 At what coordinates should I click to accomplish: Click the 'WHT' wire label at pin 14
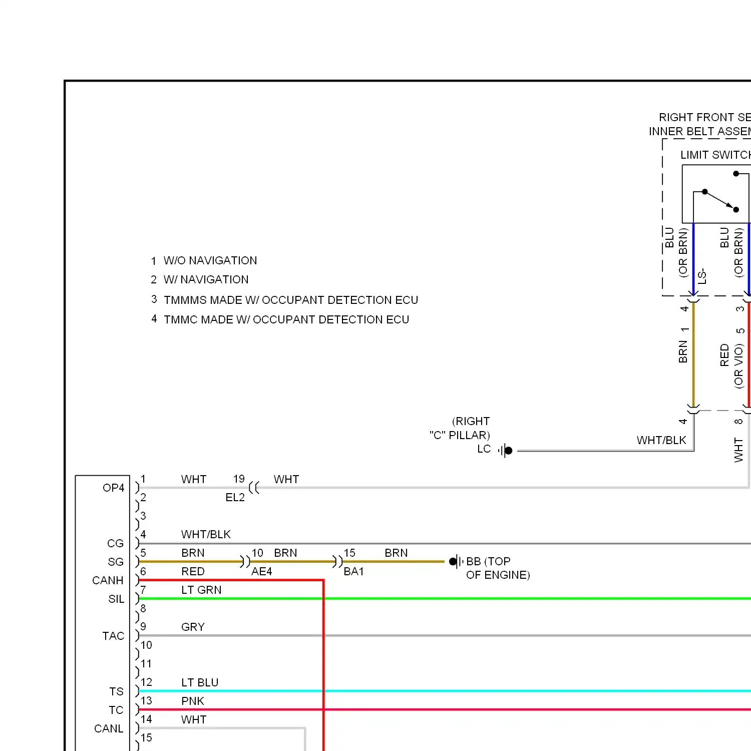pyautogui.click(x=194, y=720)
